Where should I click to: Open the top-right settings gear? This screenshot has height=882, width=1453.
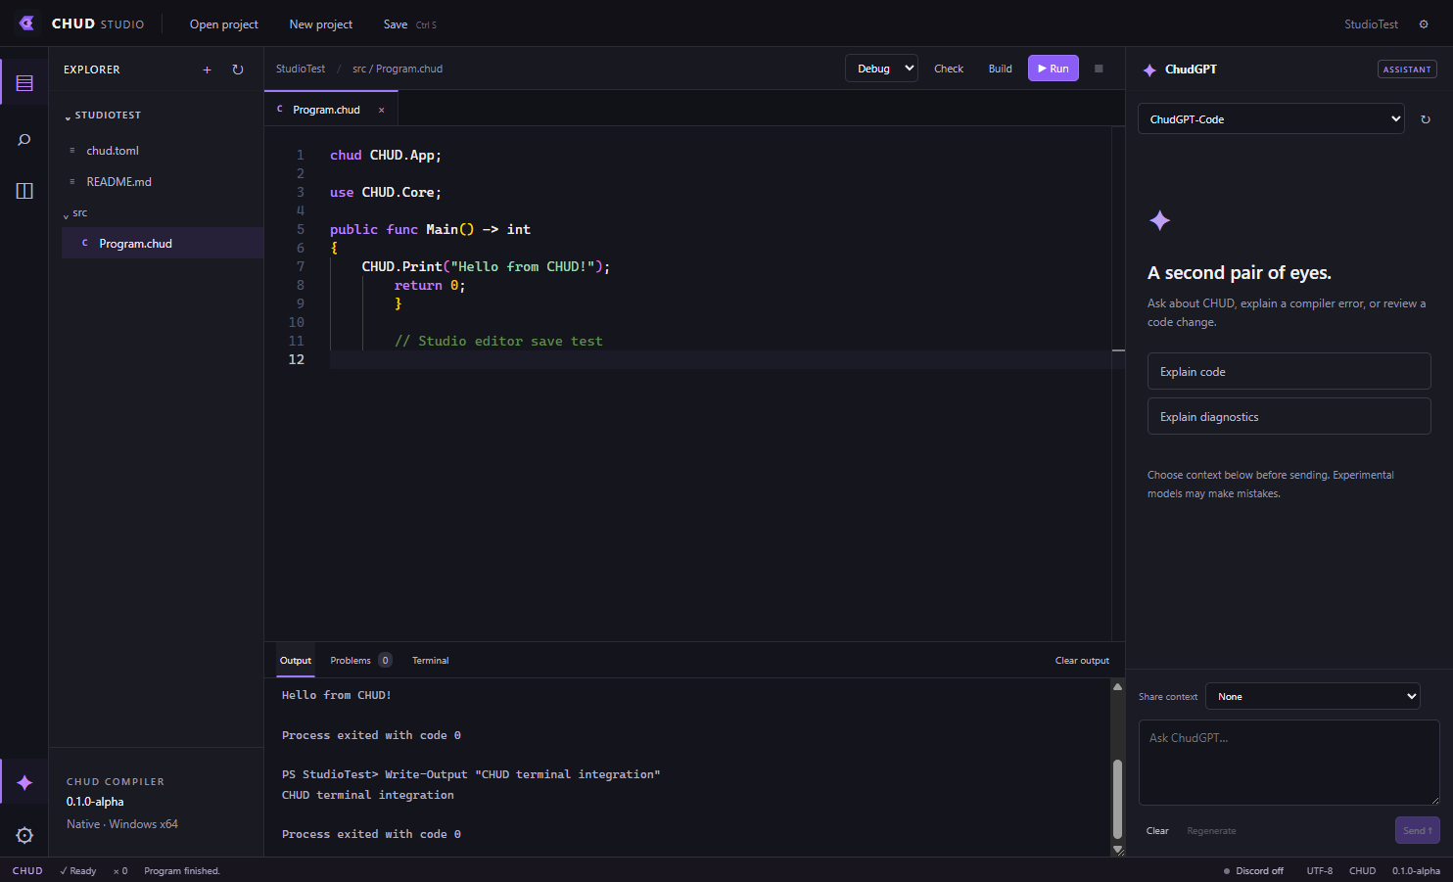point(1424,24)
